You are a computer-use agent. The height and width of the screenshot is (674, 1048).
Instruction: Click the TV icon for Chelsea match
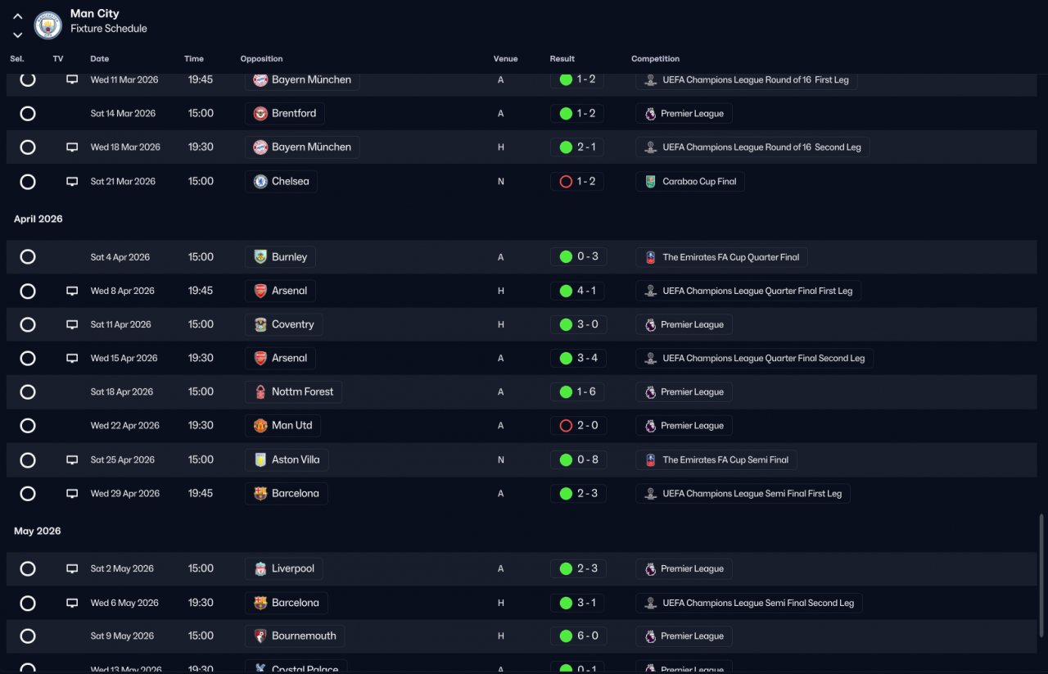[72, 182]
